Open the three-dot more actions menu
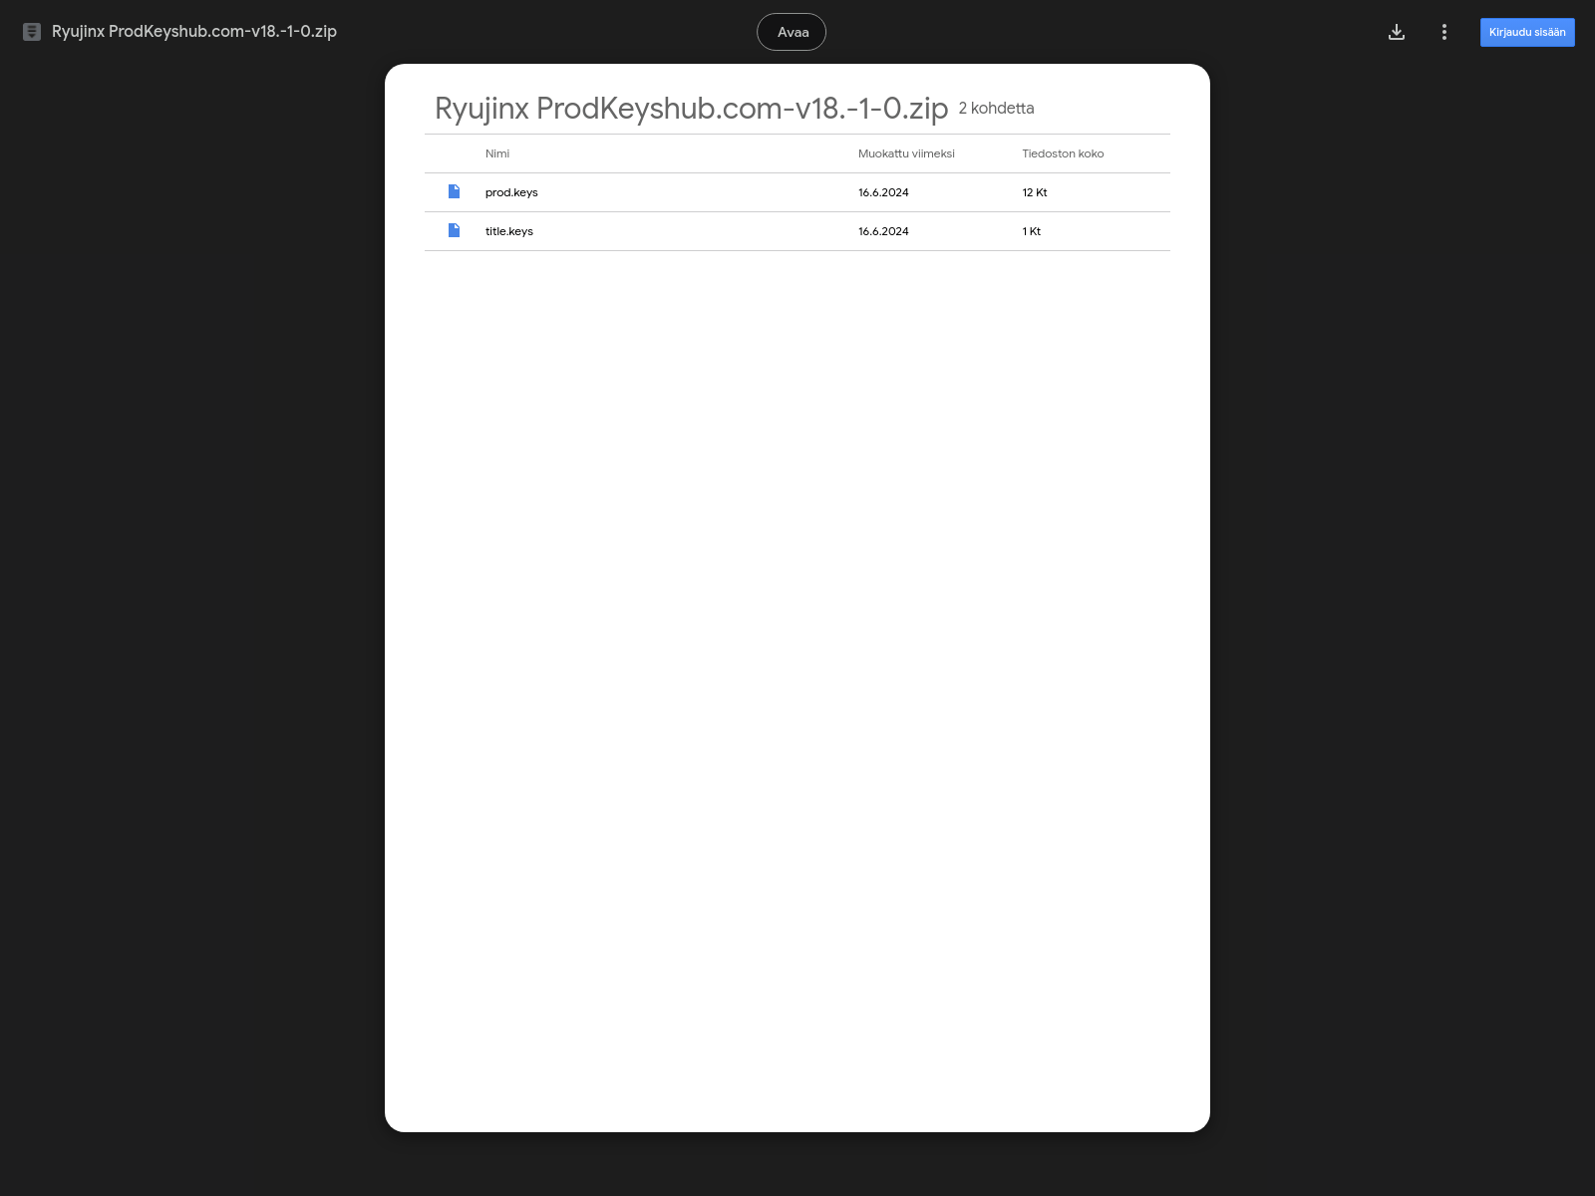This screenshot has width=1595, height=1196. tap(1443, 32)
